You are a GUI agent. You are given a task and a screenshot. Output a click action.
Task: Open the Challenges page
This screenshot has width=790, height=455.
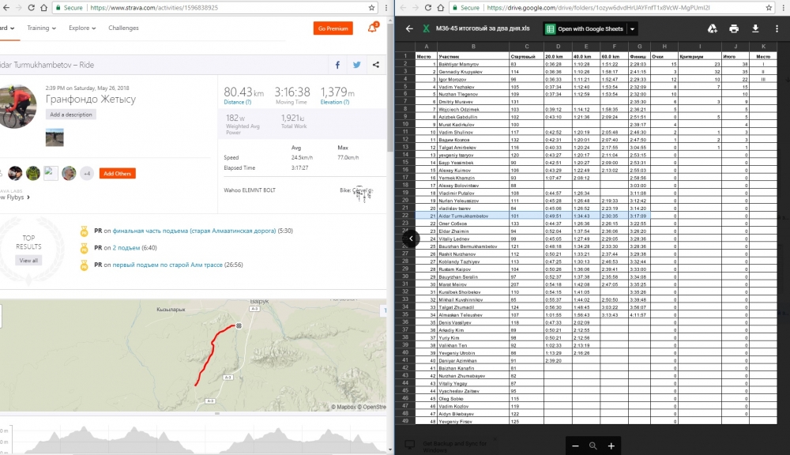point(123,28)
